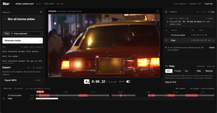Delete the T1 Plate row in Targets

coord(213,41)
